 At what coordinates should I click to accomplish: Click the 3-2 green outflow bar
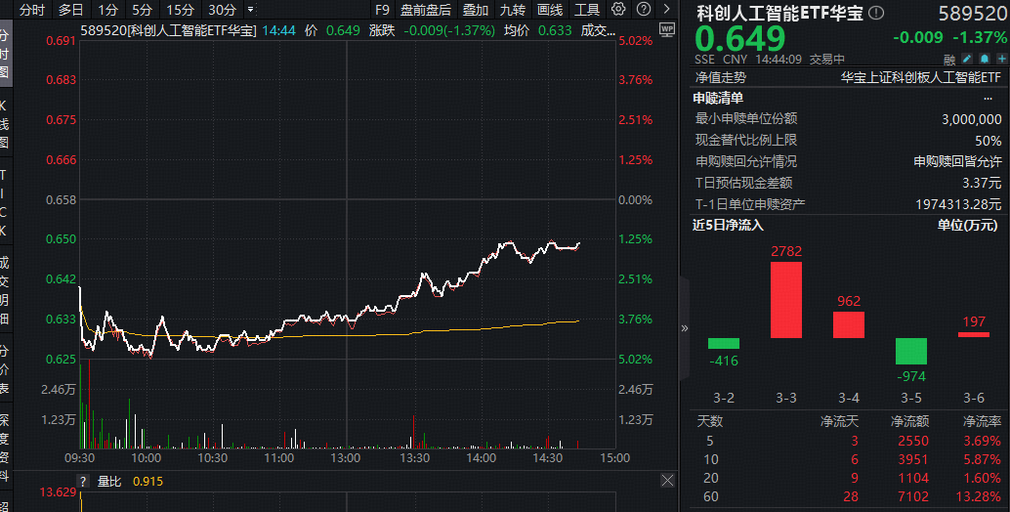(724, 343)
